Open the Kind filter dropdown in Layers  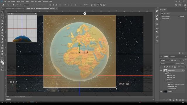[165, 60]
